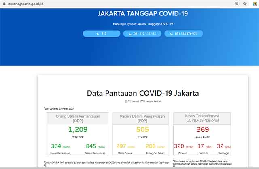259x169 pixels.
Task: Click the phone icon on the 112 button
Action: 98,34
